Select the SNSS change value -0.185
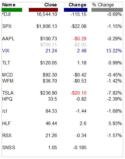This screenshot has width=125, height=159. point(80,148)
